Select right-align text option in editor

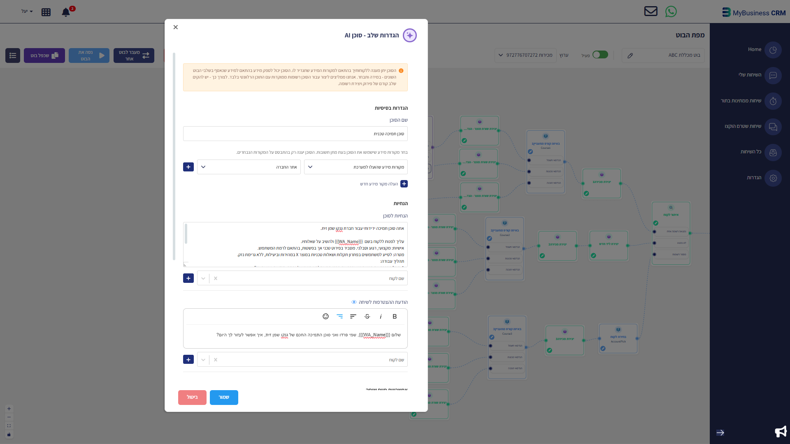point(339,317)
